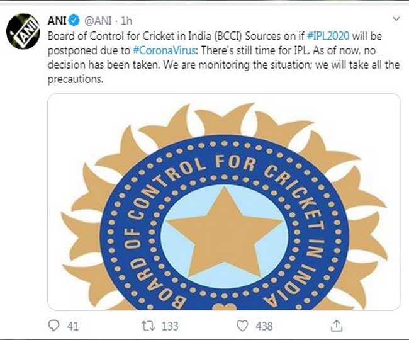The height and width of the screenshot is (340, 409).
Task: Click the 'precautions.' last line of tweet
Action: (76, 79)
